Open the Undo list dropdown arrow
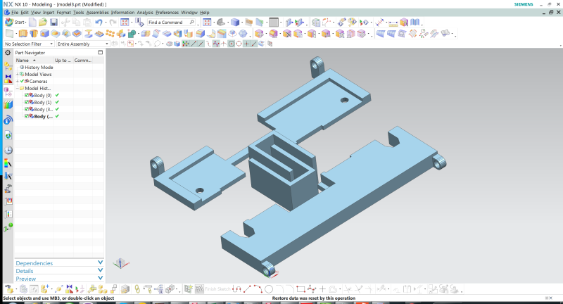563x304 pixels. pos(105,23)
